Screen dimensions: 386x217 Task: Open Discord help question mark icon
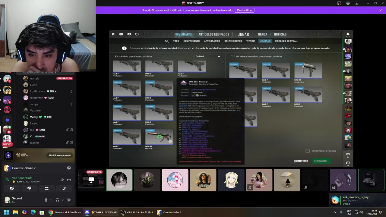pos(348,3)
